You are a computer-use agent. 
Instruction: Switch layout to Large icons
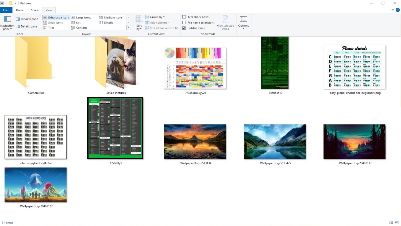tap(81, 18)
